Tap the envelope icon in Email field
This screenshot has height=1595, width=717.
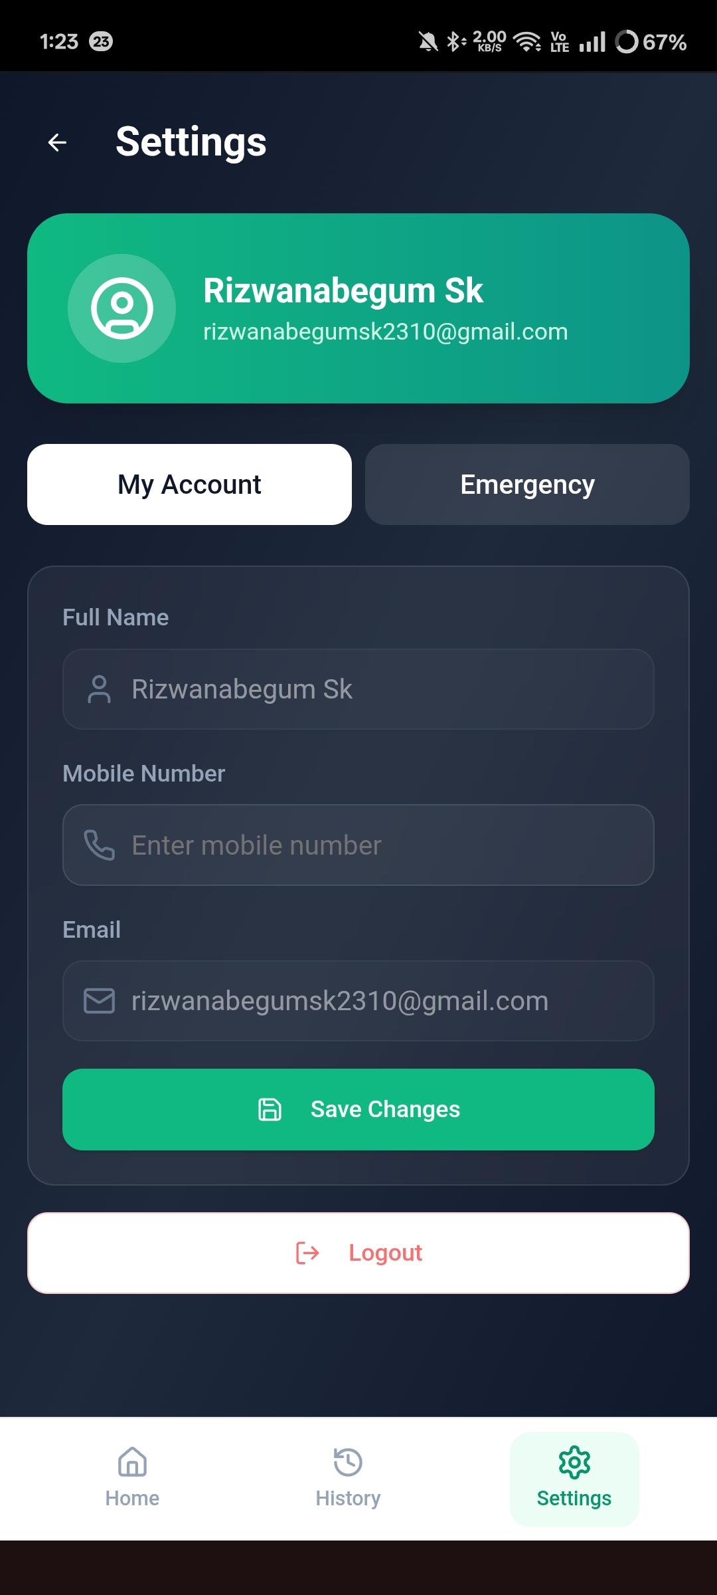tap(100, 1001)
